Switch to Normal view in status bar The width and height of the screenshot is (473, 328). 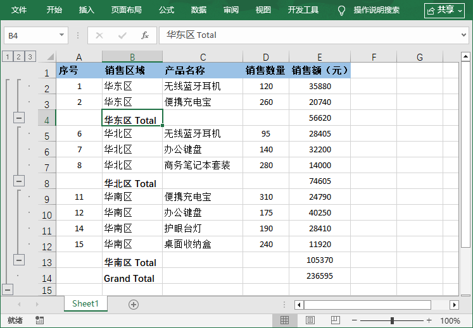284,320
